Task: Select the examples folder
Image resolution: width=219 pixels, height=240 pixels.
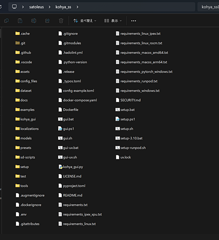Action: click(25, 110)
